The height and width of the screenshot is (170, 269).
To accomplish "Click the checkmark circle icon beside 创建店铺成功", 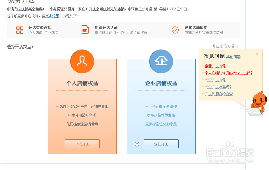I will pos(175,30).
